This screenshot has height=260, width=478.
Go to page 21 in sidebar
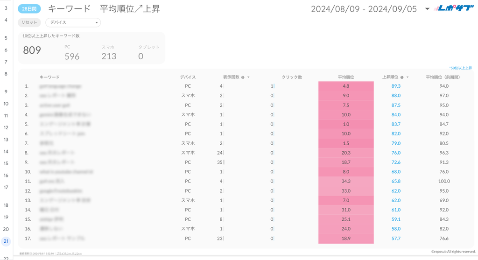click(6, 241)
